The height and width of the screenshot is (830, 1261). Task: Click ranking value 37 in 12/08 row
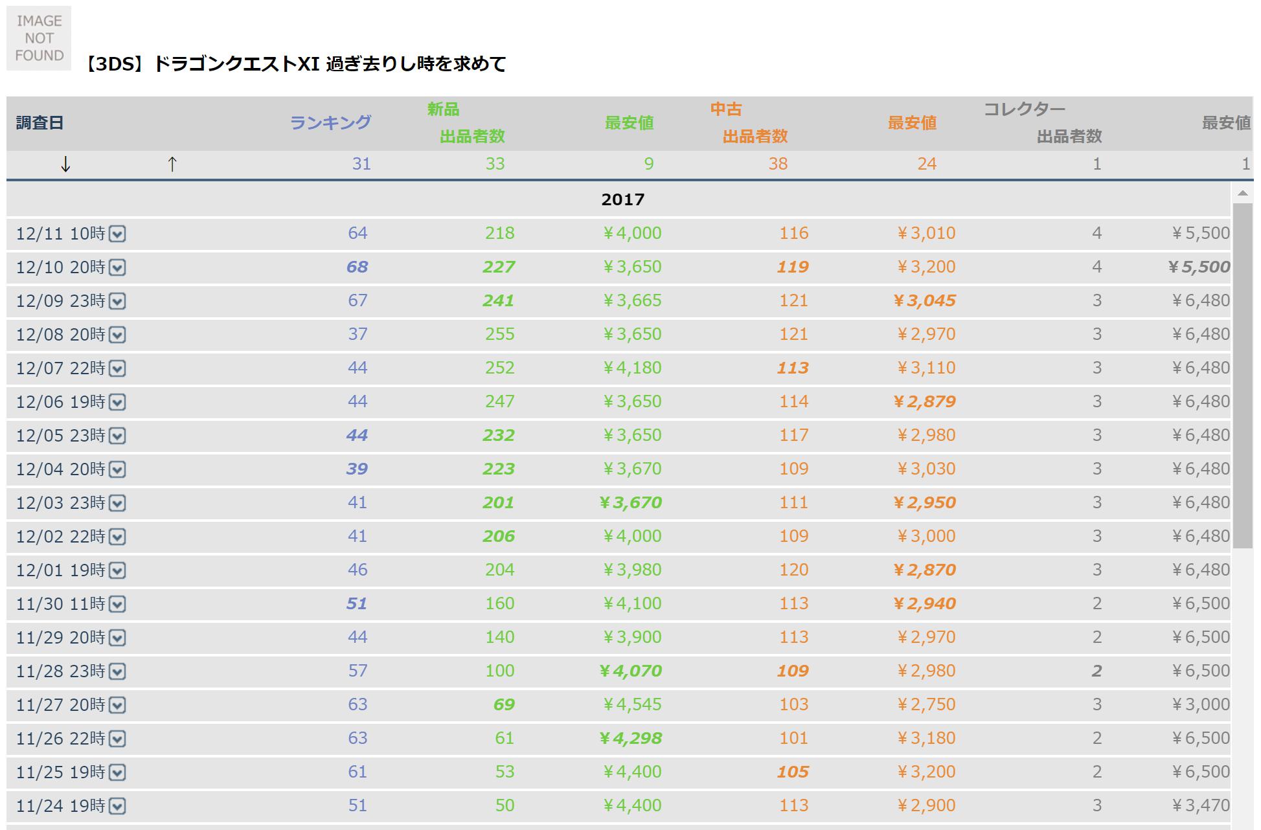[358, 334]
